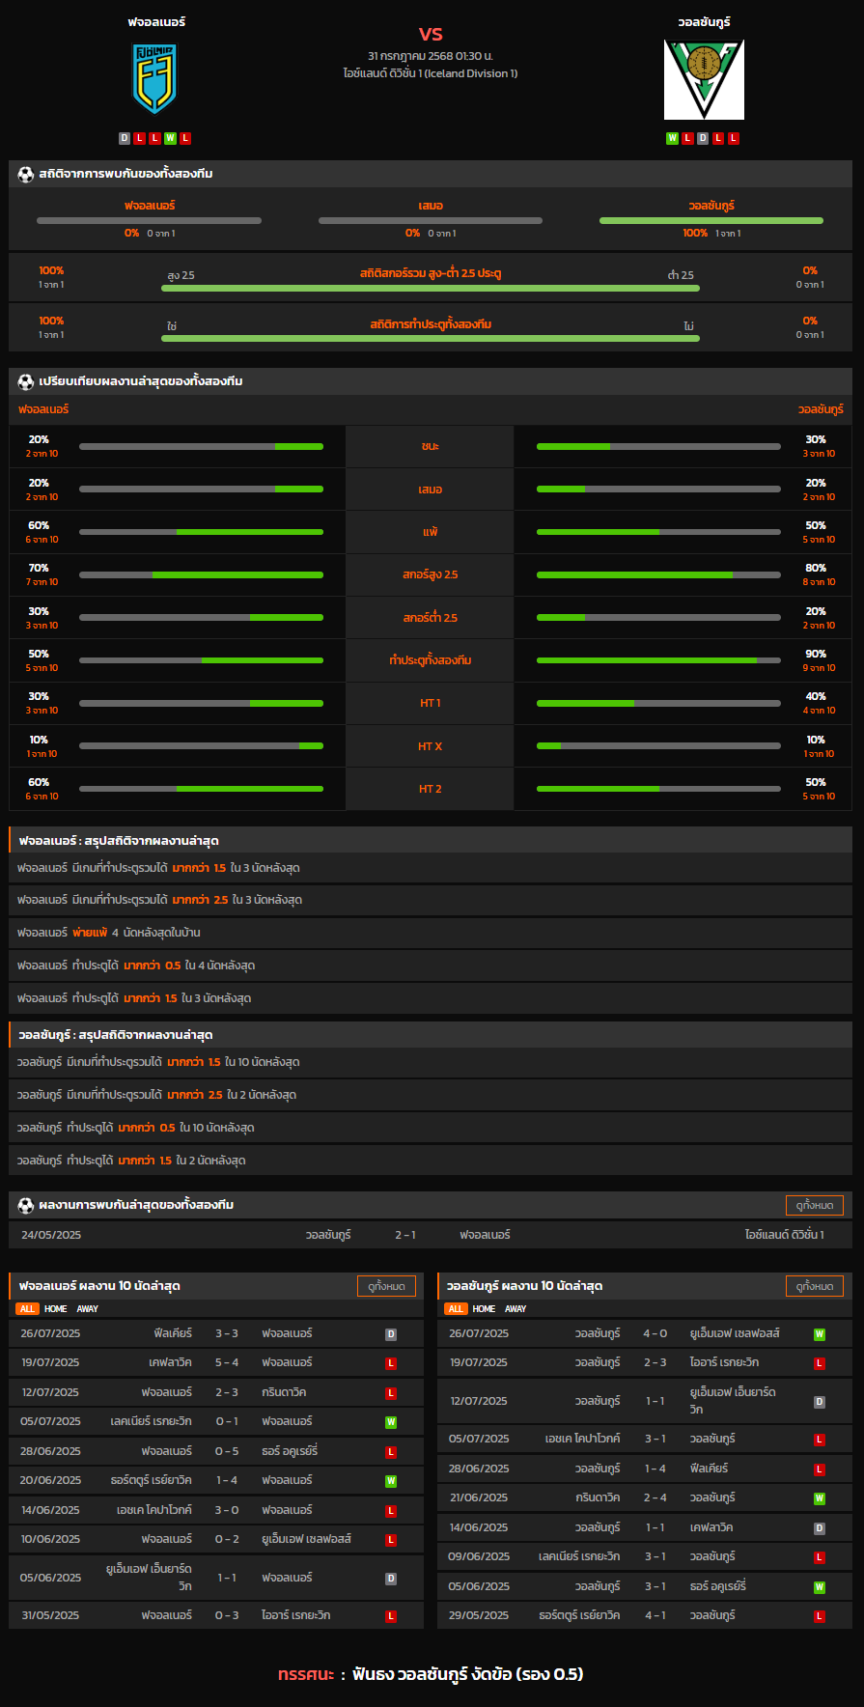Select HOME tab in วอลซันกูร์ last 10 matches
Viewport: 864px width, 1707px height.
pos(485,1309)
